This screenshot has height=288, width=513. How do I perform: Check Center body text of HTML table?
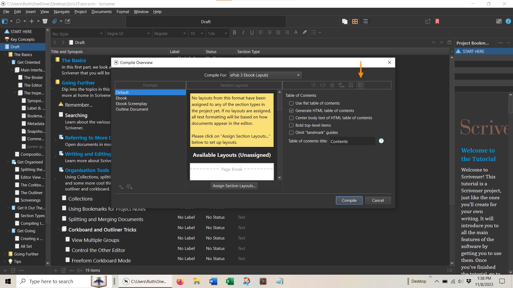click(291, 118)
